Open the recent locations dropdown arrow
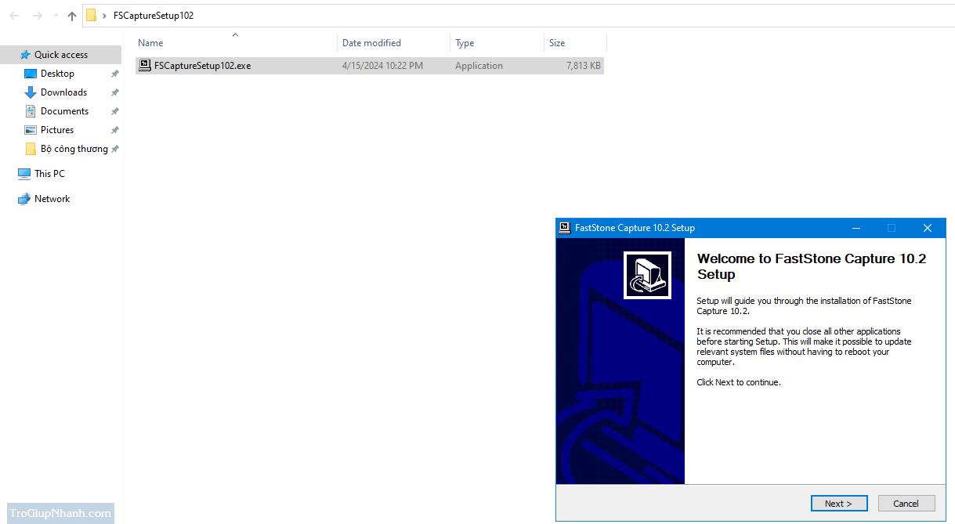The width and height of the screenshot is (955, 524). click(x=56, y=16)
